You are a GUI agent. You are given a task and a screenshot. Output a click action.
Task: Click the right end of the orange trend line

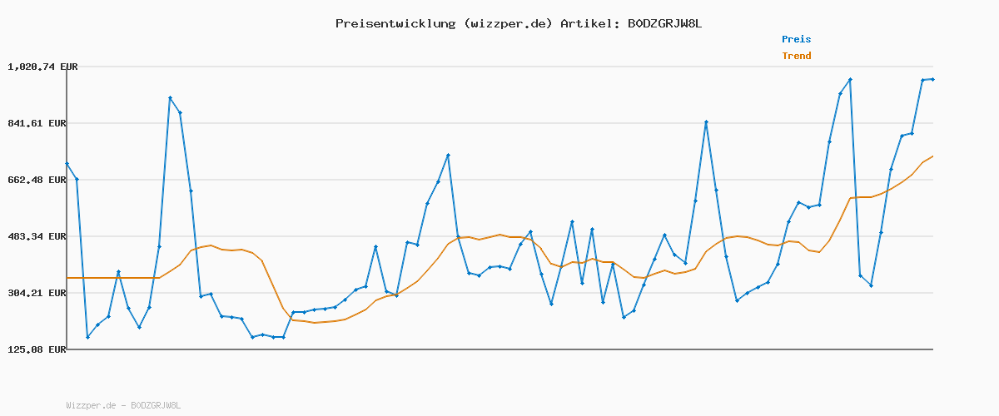coord(932,156)
